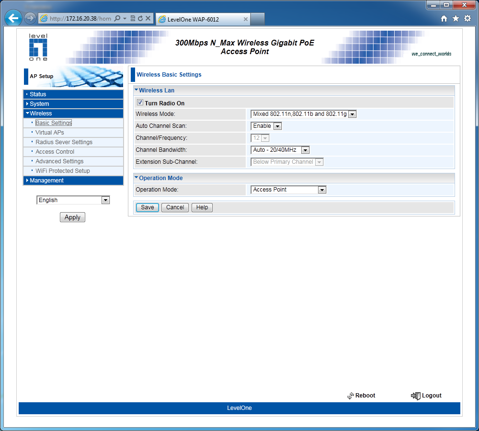479x431 pixels.
Task: Click the browser address bar URL
Action: [x=80, y=19]
